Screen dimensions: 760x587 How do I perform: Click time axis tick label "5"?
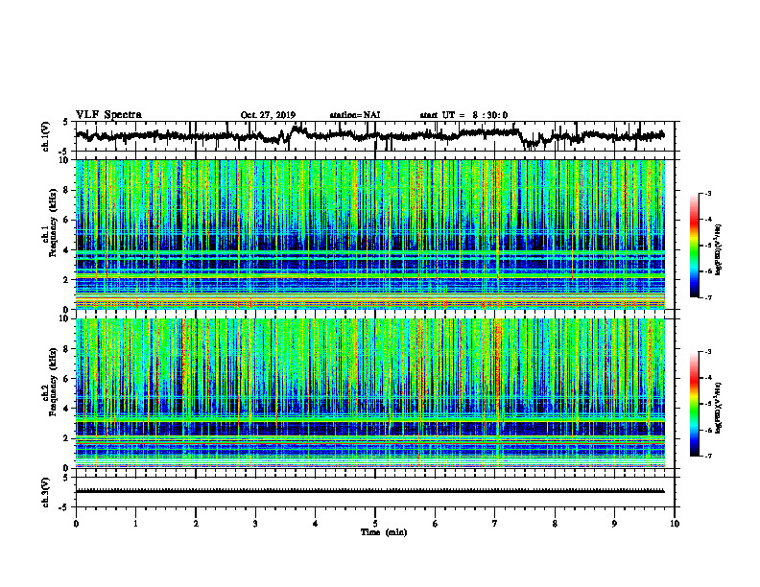click(x=375, y=524)
